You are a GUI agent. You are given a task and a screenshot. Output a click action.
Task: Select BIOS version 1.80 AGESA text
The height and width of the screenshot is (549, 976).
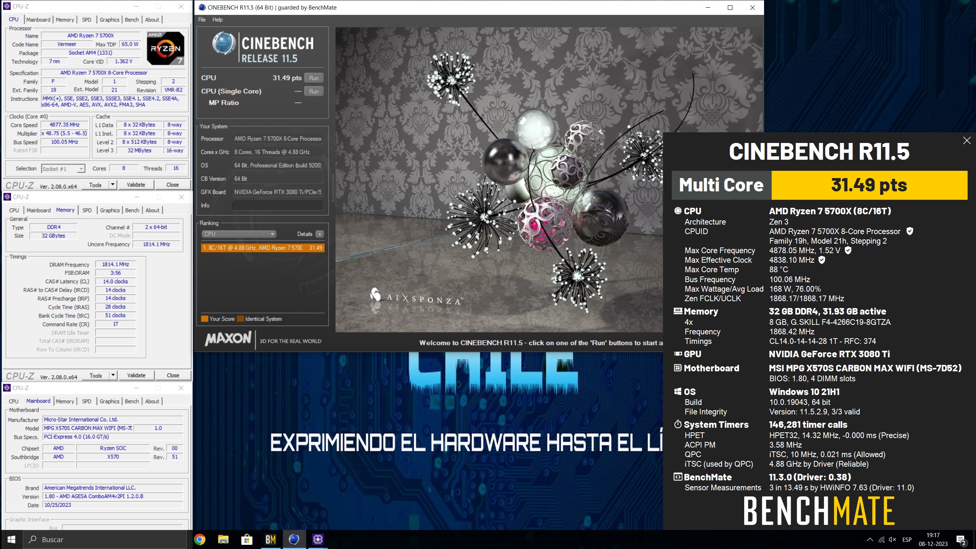113,497
